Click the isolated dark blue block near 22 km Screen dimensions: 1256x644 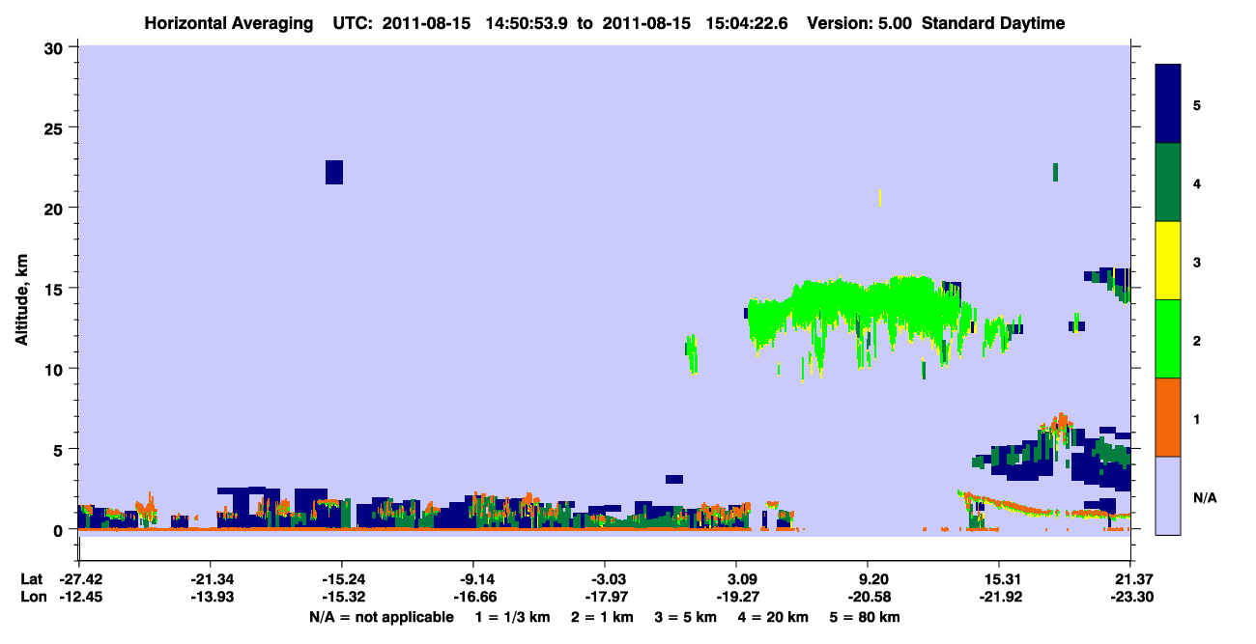click(x=334, y=172)
